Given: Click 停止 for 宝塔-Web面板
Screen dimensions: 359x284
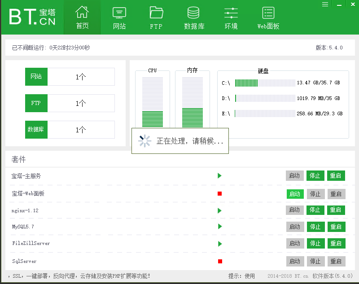Looking at the screenshot, I should [316, 194].
